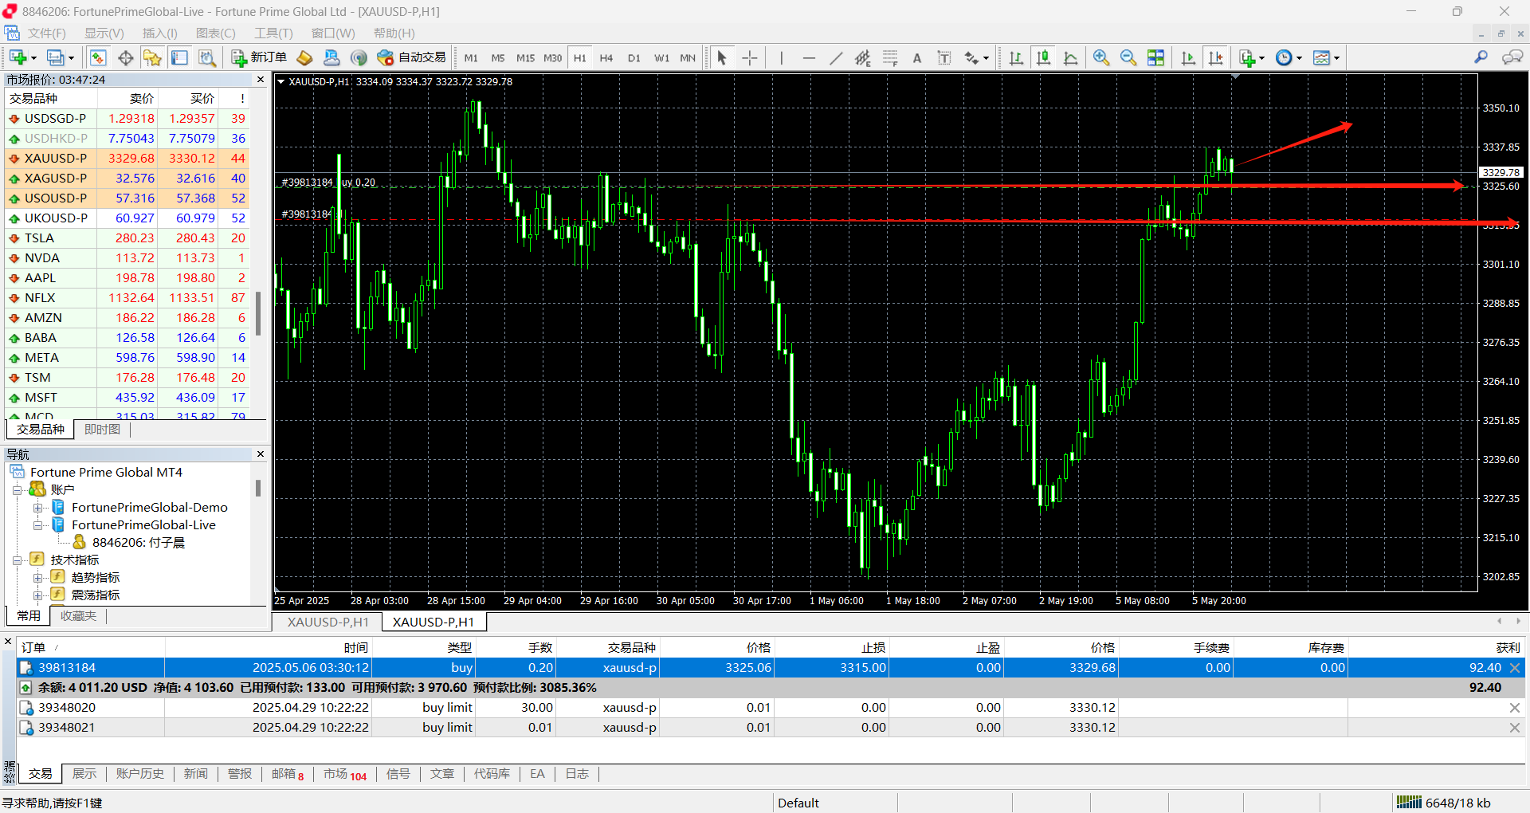Expand the 趋势指标 indicator folder
The image size is (1530, 813).
[37, 578]
